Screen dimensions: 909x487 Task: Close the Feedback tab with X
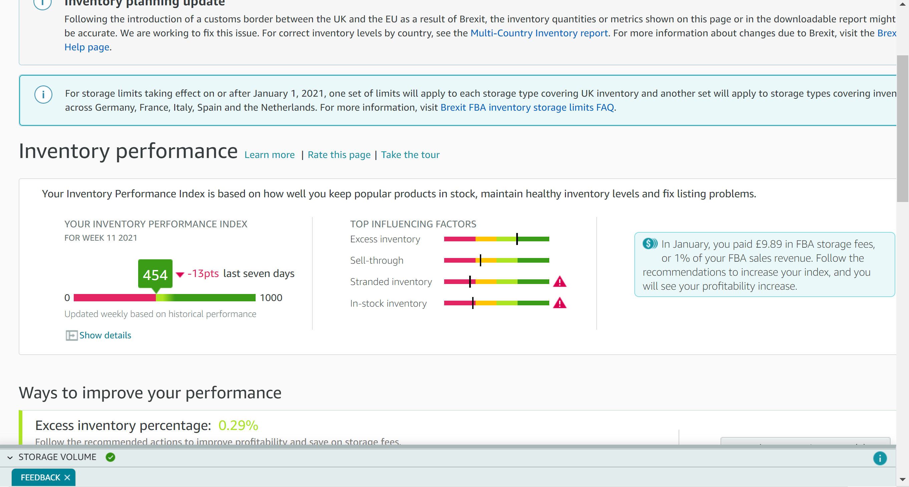tap(67, 477)
